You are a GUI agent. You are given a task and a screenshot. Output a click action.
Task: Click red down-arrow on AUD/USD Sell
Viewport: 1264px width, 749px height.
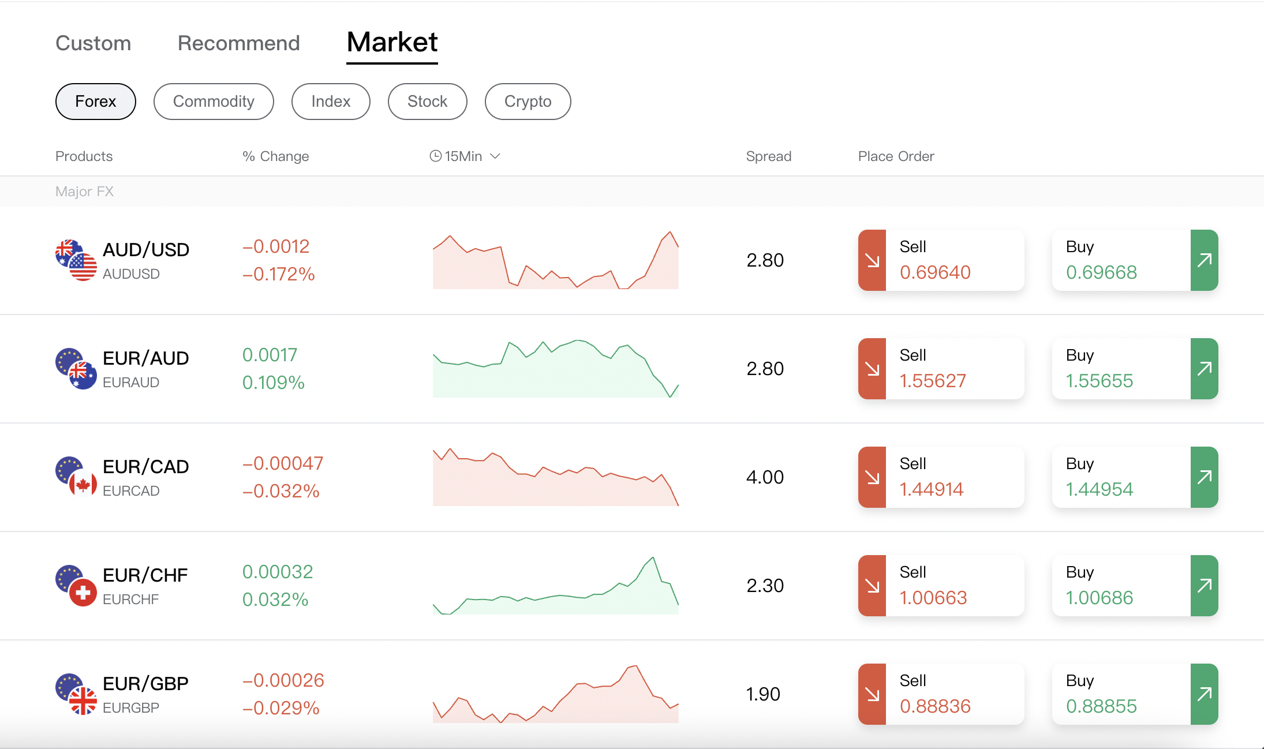click(872, 260)
